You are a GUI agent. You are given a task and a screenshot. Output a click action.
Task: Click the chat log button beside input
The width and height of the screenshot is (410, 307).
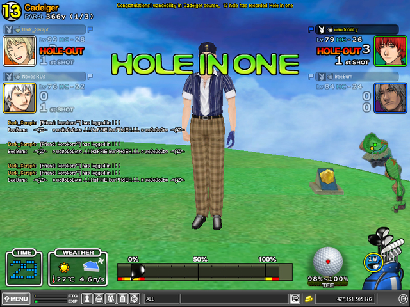[x=295, y=299]
